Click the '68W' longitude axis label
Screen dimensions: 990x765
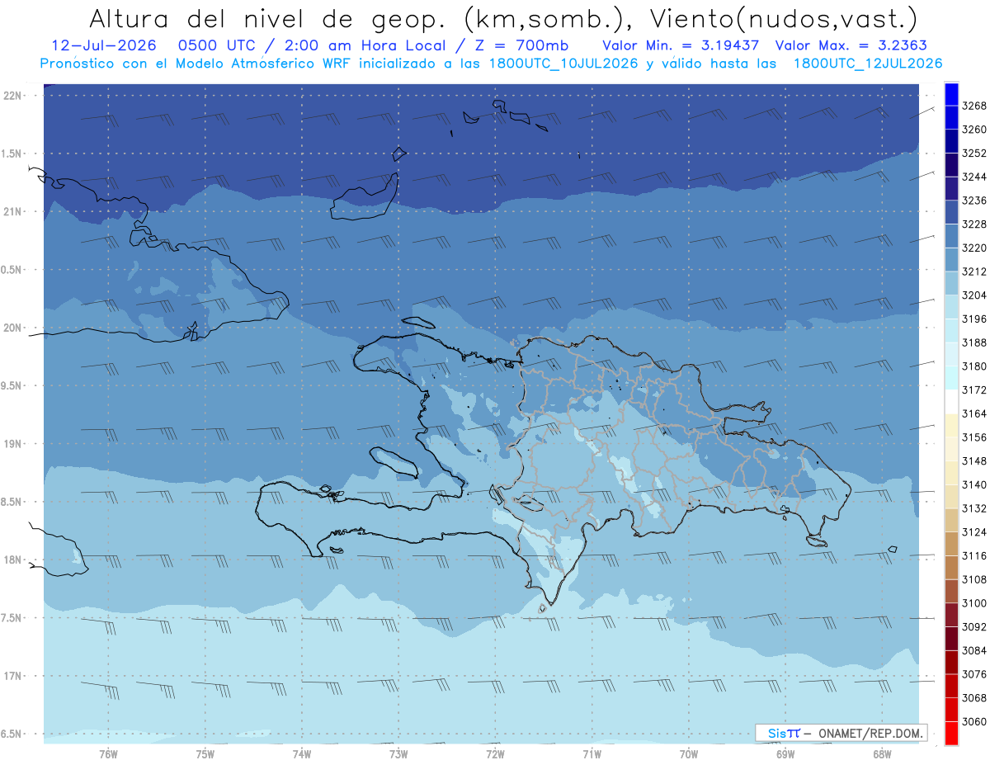point(881,754)
